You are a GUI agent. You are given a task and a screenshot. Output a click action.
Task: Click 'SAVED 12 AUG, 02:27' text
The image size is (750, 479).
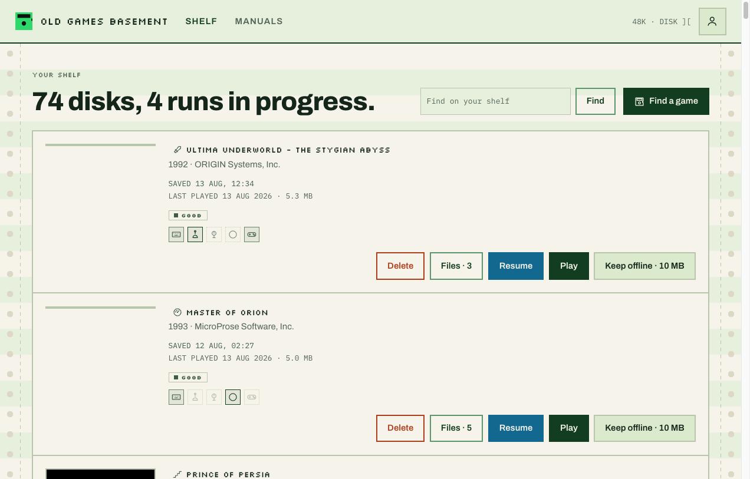click(211, 346)
